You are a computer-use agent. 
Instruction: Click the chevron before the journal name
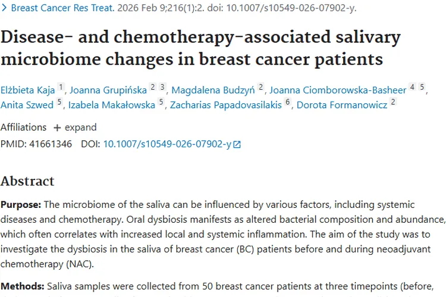coord(5,8)
